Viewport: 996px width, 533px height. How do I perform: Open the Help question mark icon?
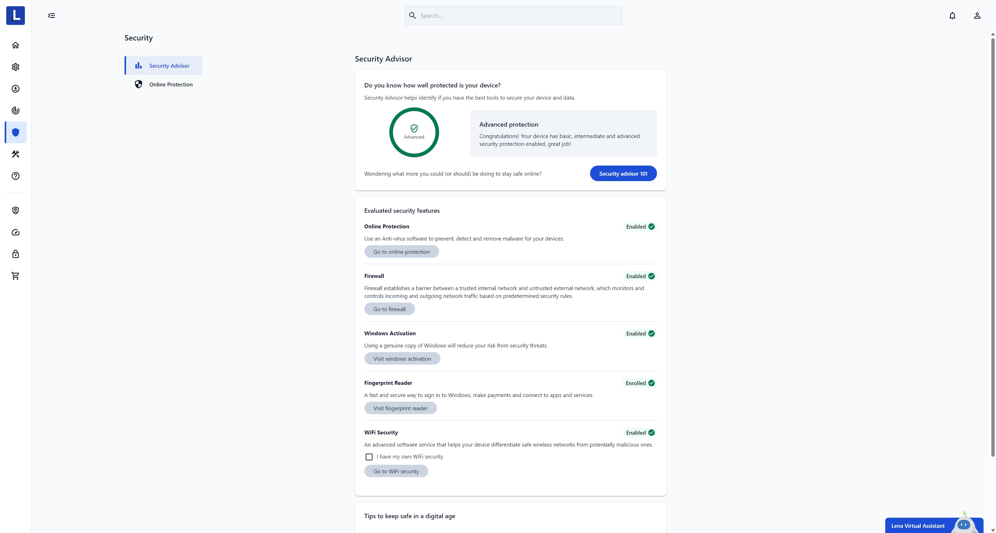click(16, 176)
